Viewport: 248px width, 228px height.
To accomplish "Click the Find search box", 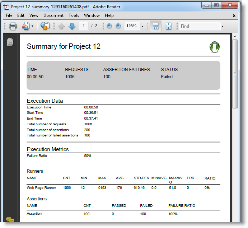I will (200, 26).
